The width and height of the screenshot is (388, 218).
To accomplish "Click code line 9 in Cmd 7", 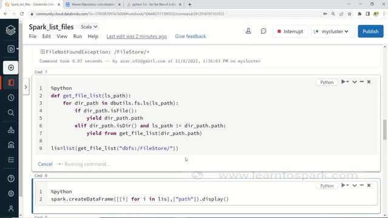I will click(115, 148).
